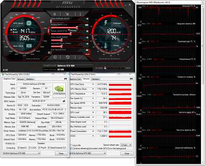The width and height of the screenshot is (206, 166).
Task: Click scroll-down arrow in Afterburner monitor window
Action: pos(203,162)
